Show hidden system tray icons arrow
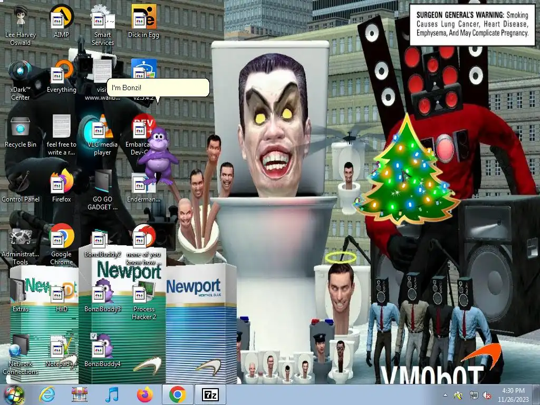Viewport: 540px width, 405px height. [445, 395]
